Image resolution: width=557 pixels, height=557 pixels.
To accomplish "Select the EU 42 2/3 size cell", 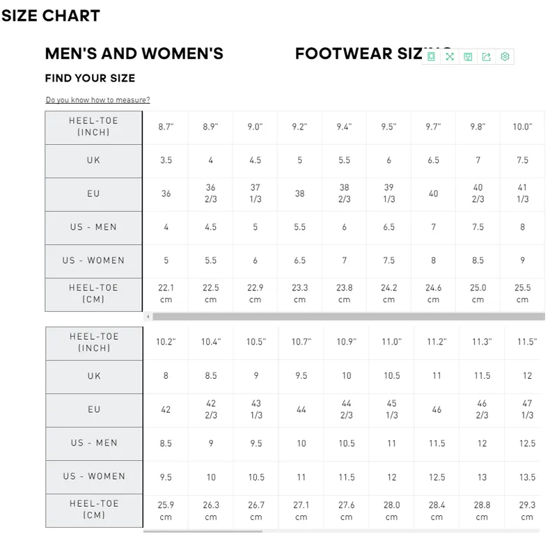I will [x=211, y=409].
